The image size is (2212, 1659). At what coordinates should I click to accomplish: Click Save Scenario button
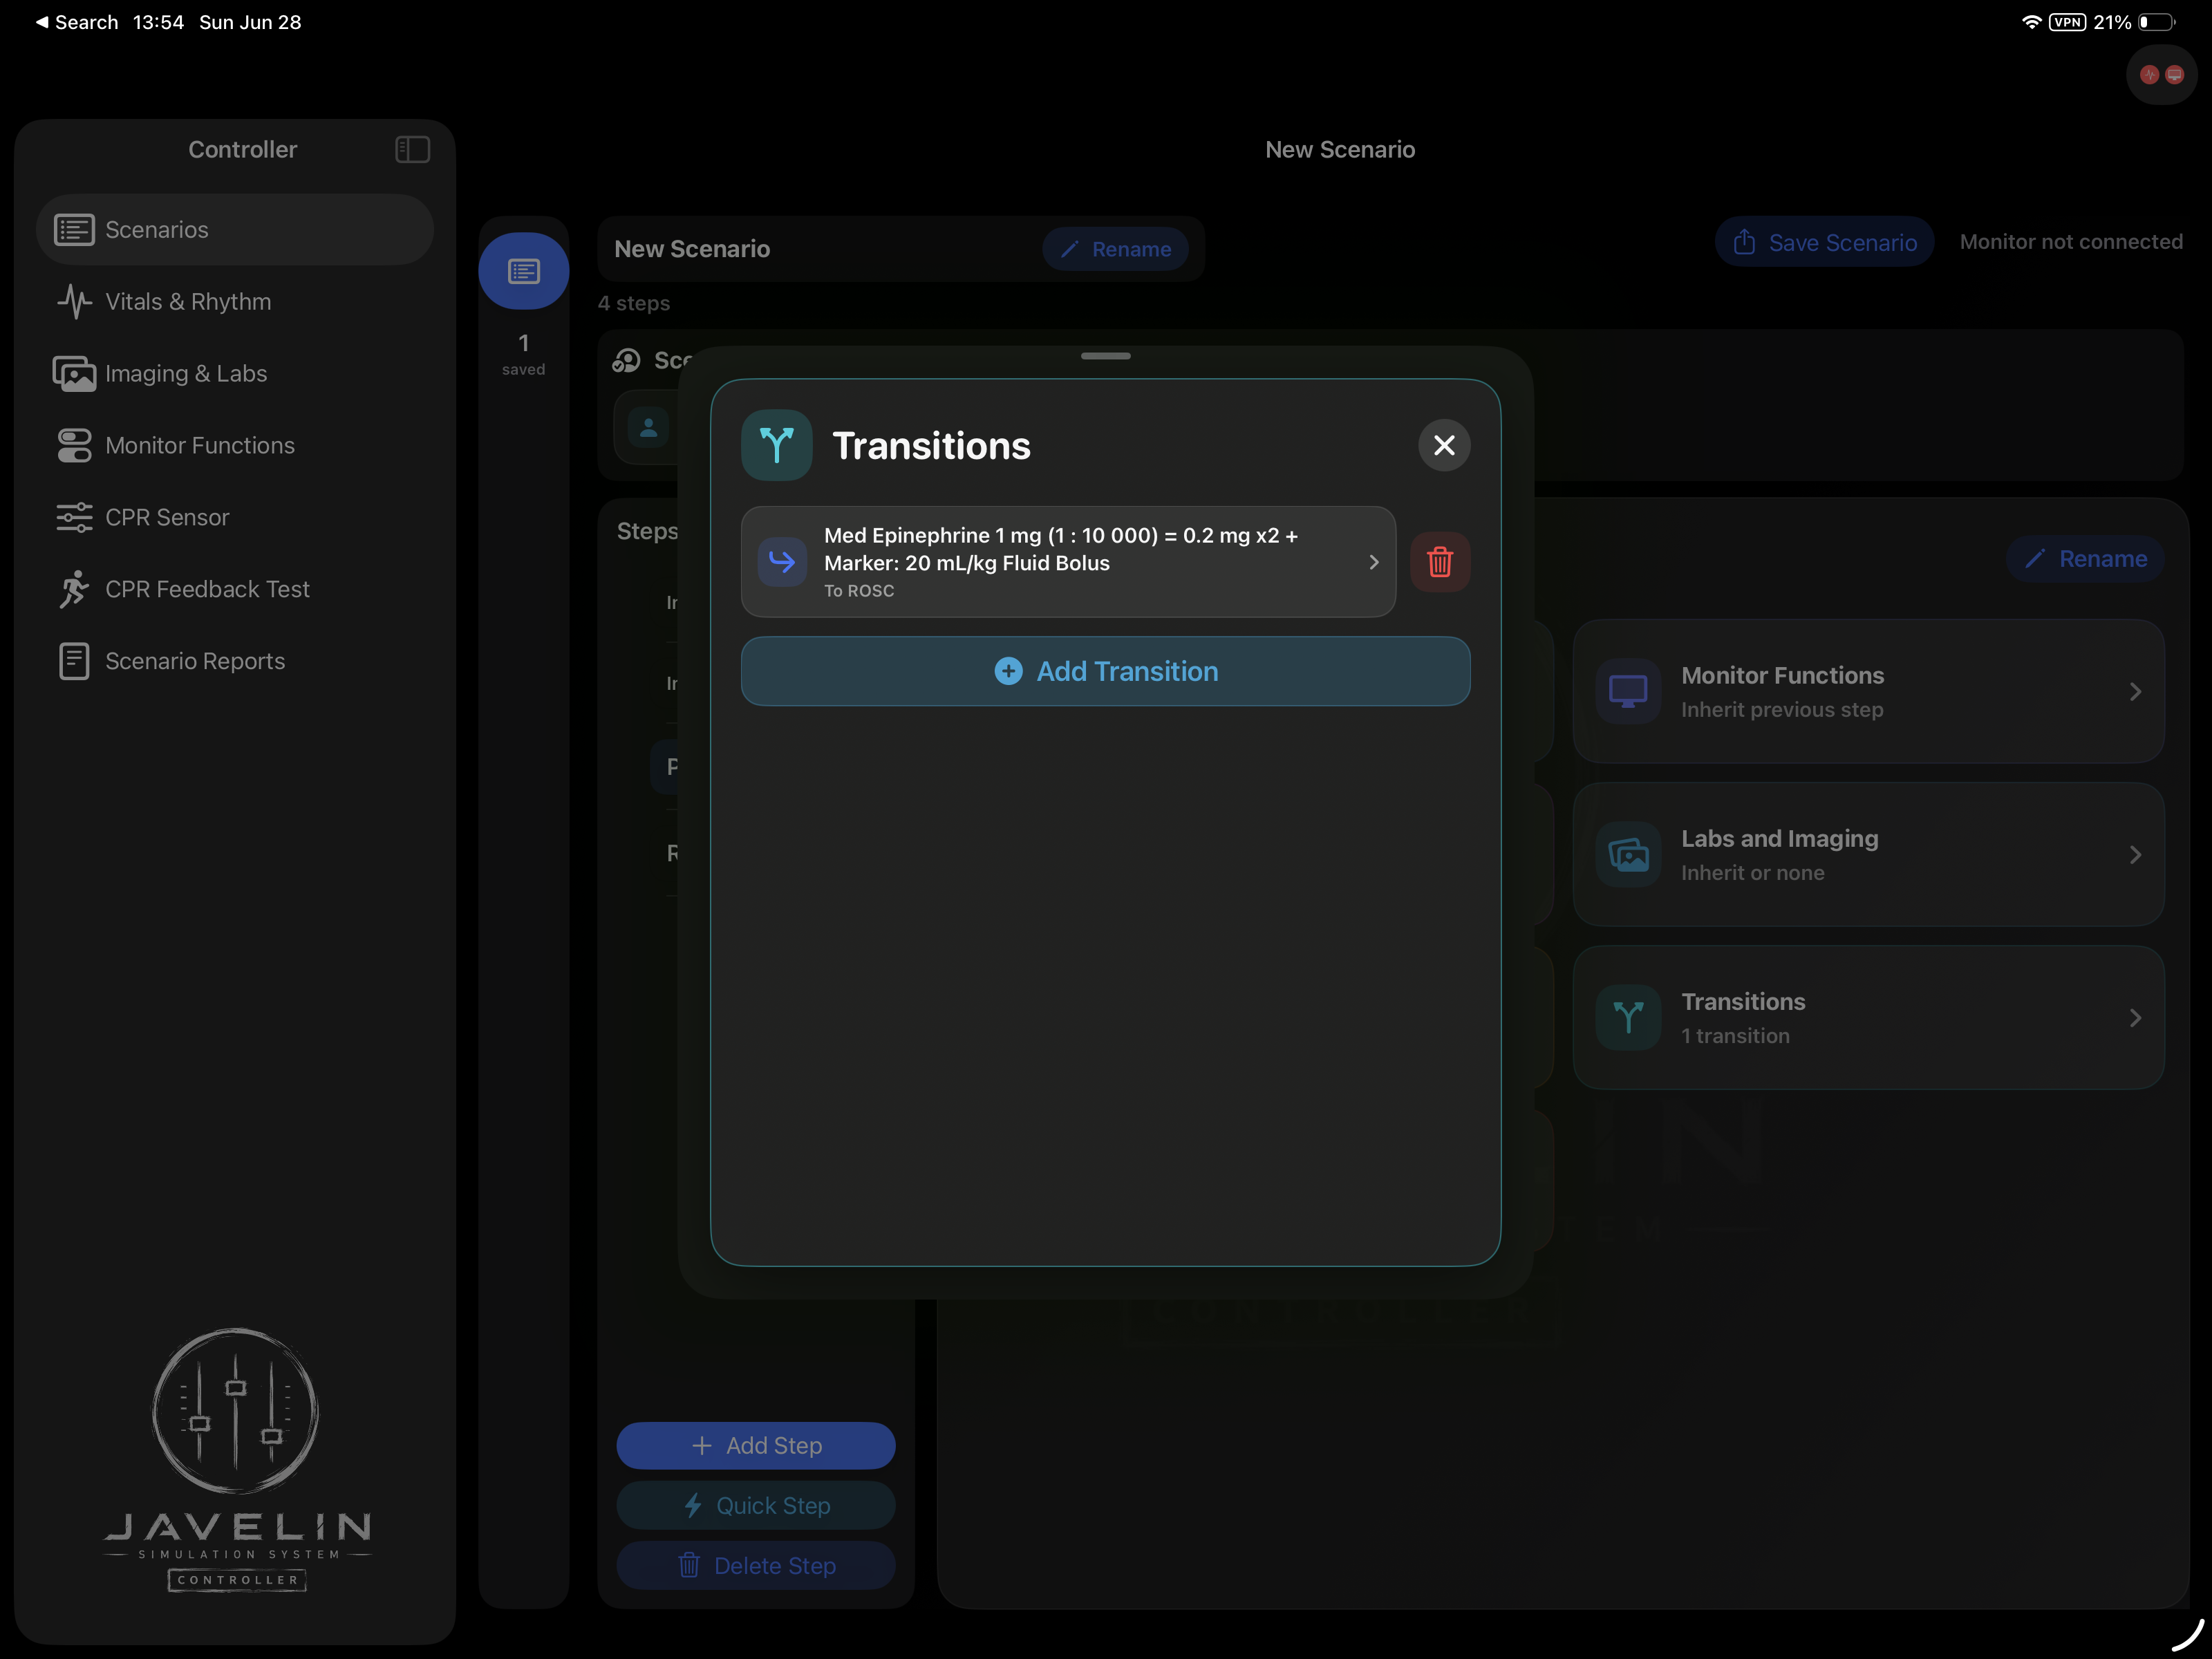[1824, 242]
